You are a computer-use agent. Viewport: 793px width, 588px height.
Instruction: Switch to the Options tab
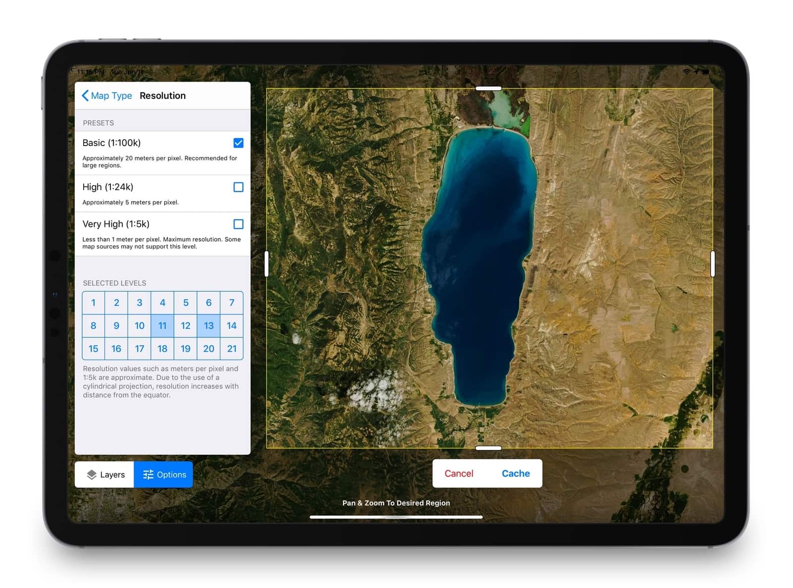164,475
